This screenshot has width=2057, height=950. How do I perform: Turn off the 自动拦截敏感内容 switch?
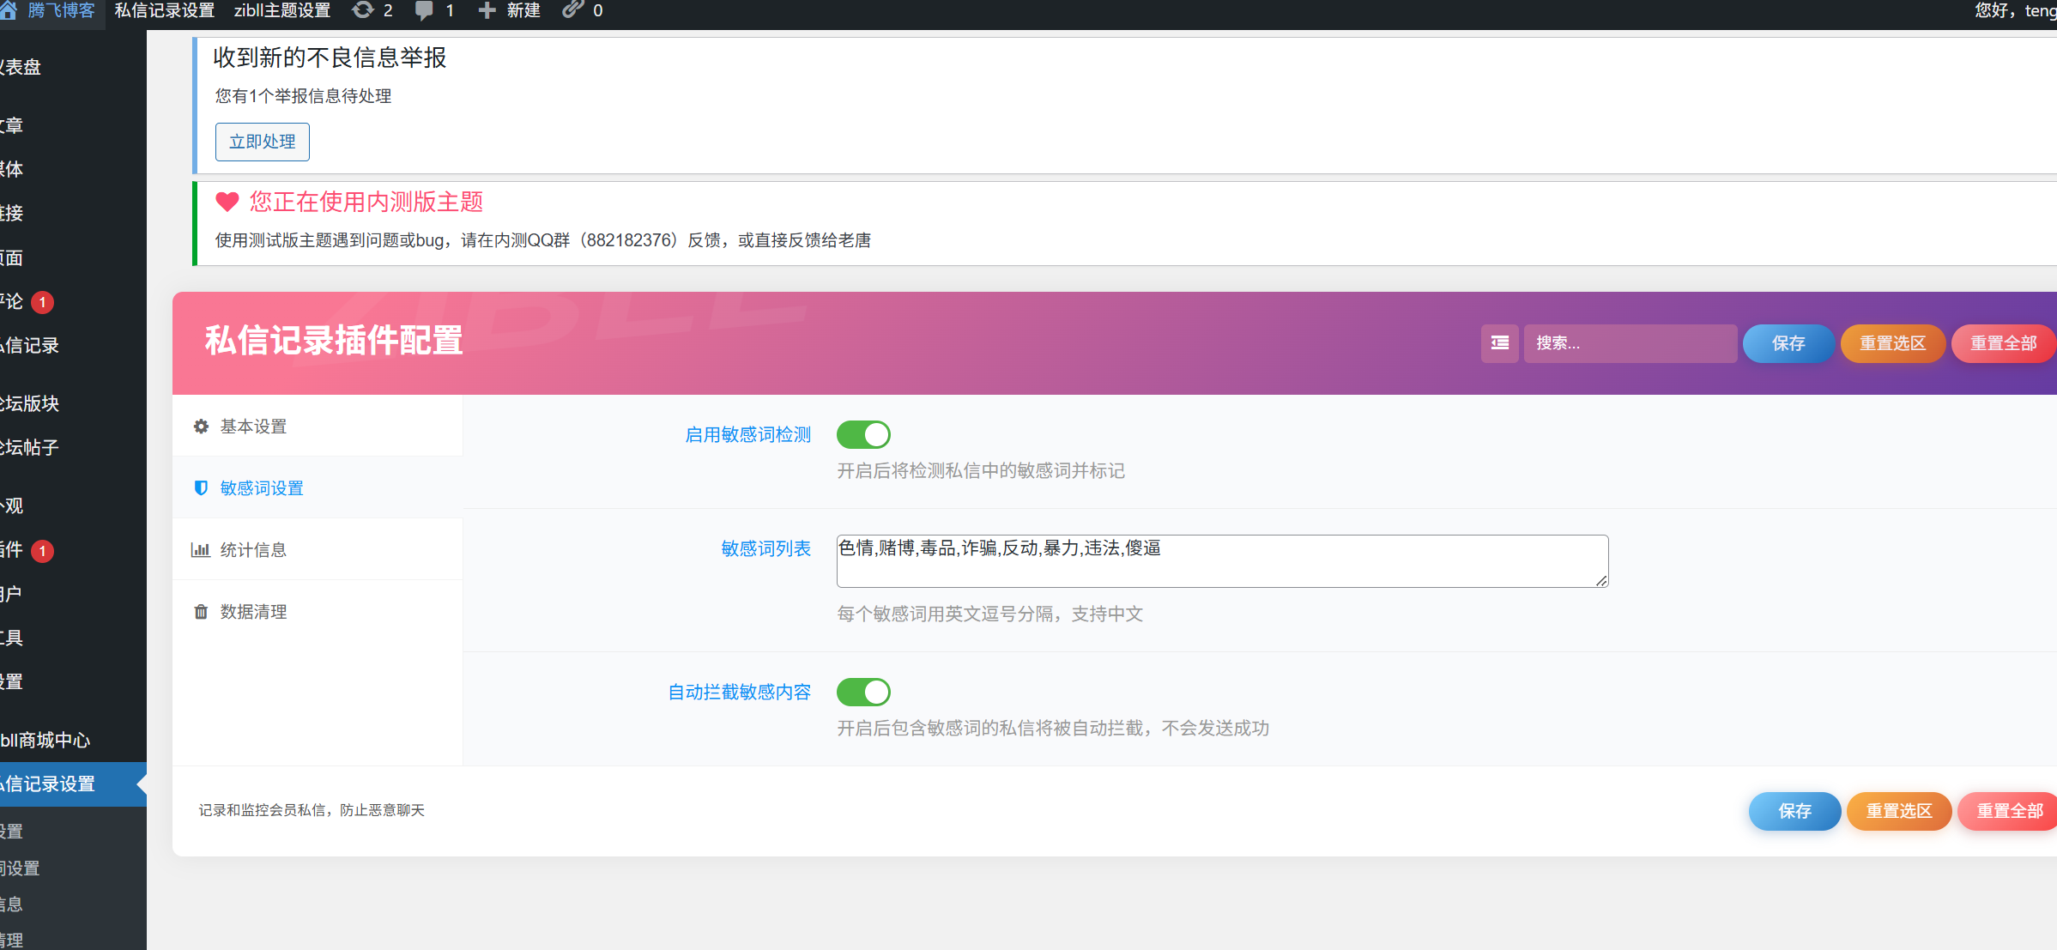click(x=863, y=692)
